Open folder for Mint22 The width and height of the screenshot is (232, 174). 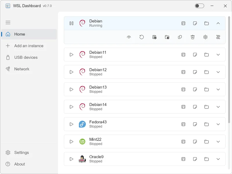[206, 142]
